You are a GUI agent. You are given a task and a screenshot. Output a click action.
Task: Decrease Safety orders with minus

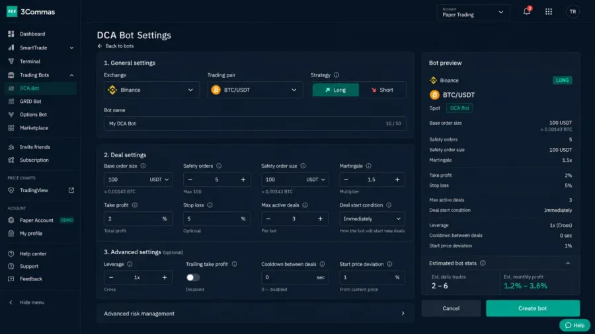click(x=190, y=180)
